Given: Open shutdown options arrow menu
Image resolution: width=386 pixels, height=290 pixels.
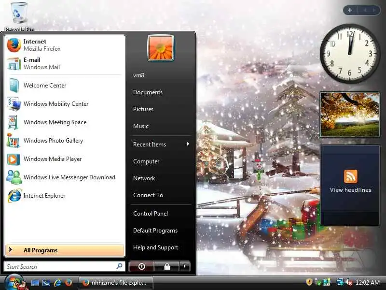Looking at the screenshot, I should (x=185, y=266).
